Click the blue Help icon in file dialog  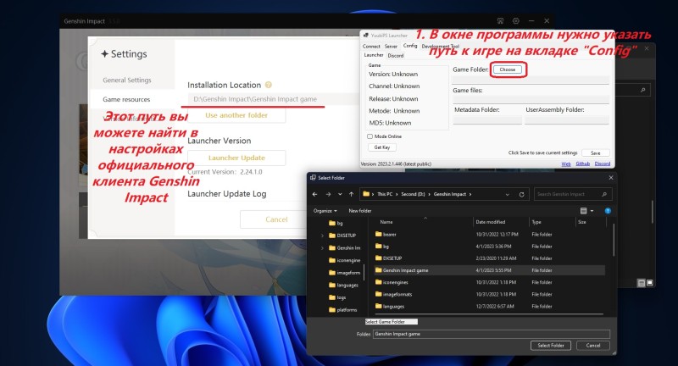[609, 210]
